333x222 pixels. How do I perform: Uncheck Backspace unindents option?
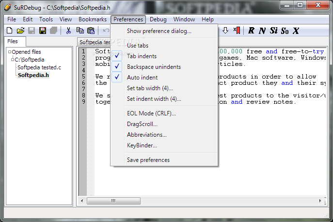pyautogui.click(x=164, y=67)
